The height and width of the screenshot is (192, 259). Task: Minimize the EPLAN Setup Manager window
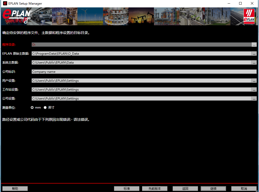229,4
